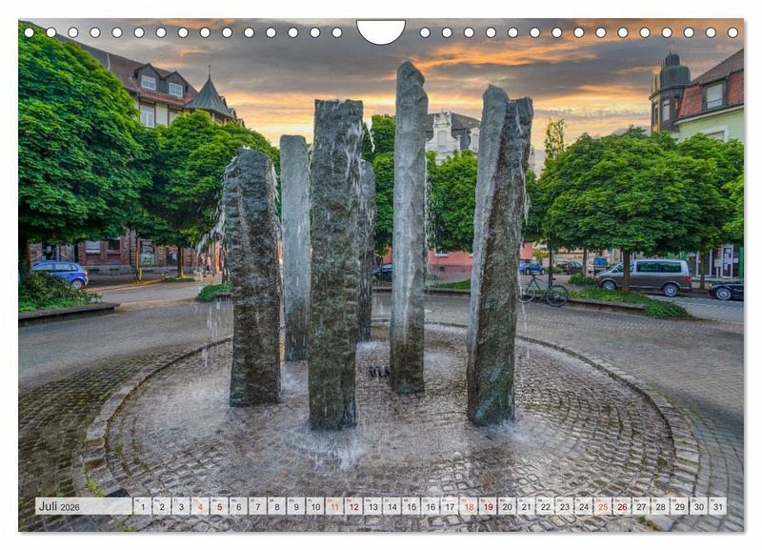
Task: Select day 24 in the calendar strip
Action: coord(584,506)
